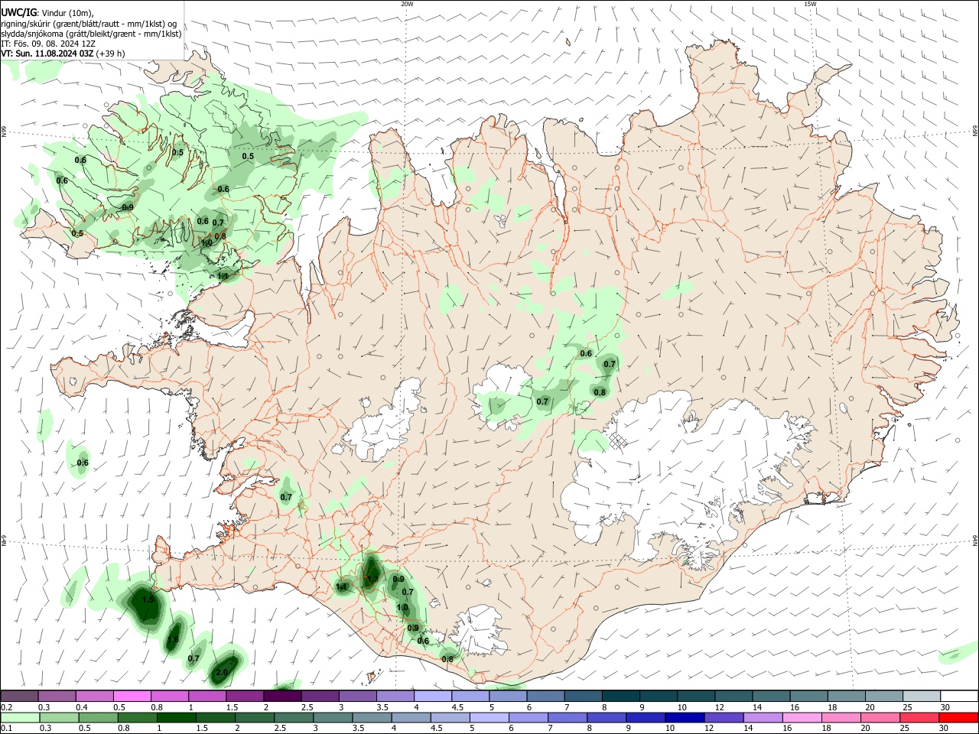Pick the rain legend swatch between 0.5 and 0.8
The width and height of the screenshot is (979, 734).
98,718
